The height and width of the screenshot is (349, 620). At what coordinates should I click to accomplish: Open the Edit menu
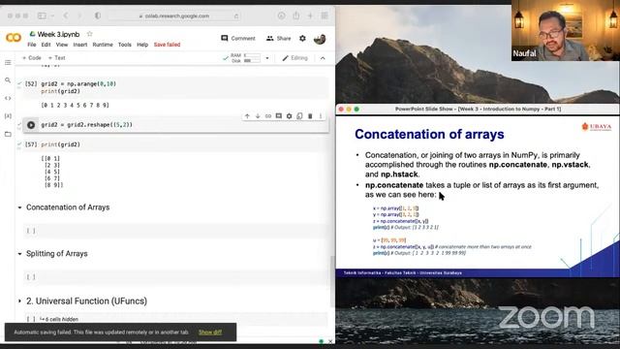(x=46, y=45)
